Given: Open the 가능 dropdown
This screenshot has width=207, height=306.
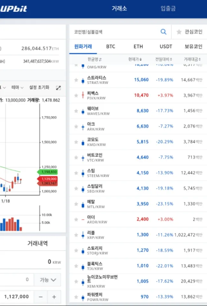Looking at the screenshot, I should coord(48,280).
